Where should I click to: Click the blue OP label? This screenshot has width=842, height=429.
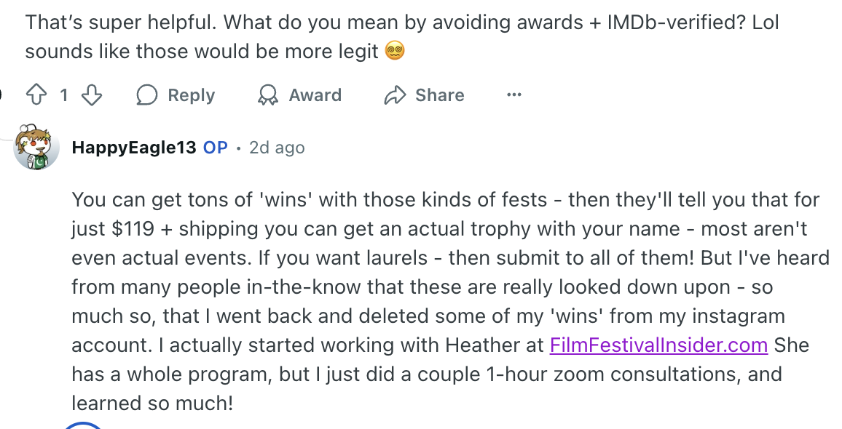click(x=216, y=148)
